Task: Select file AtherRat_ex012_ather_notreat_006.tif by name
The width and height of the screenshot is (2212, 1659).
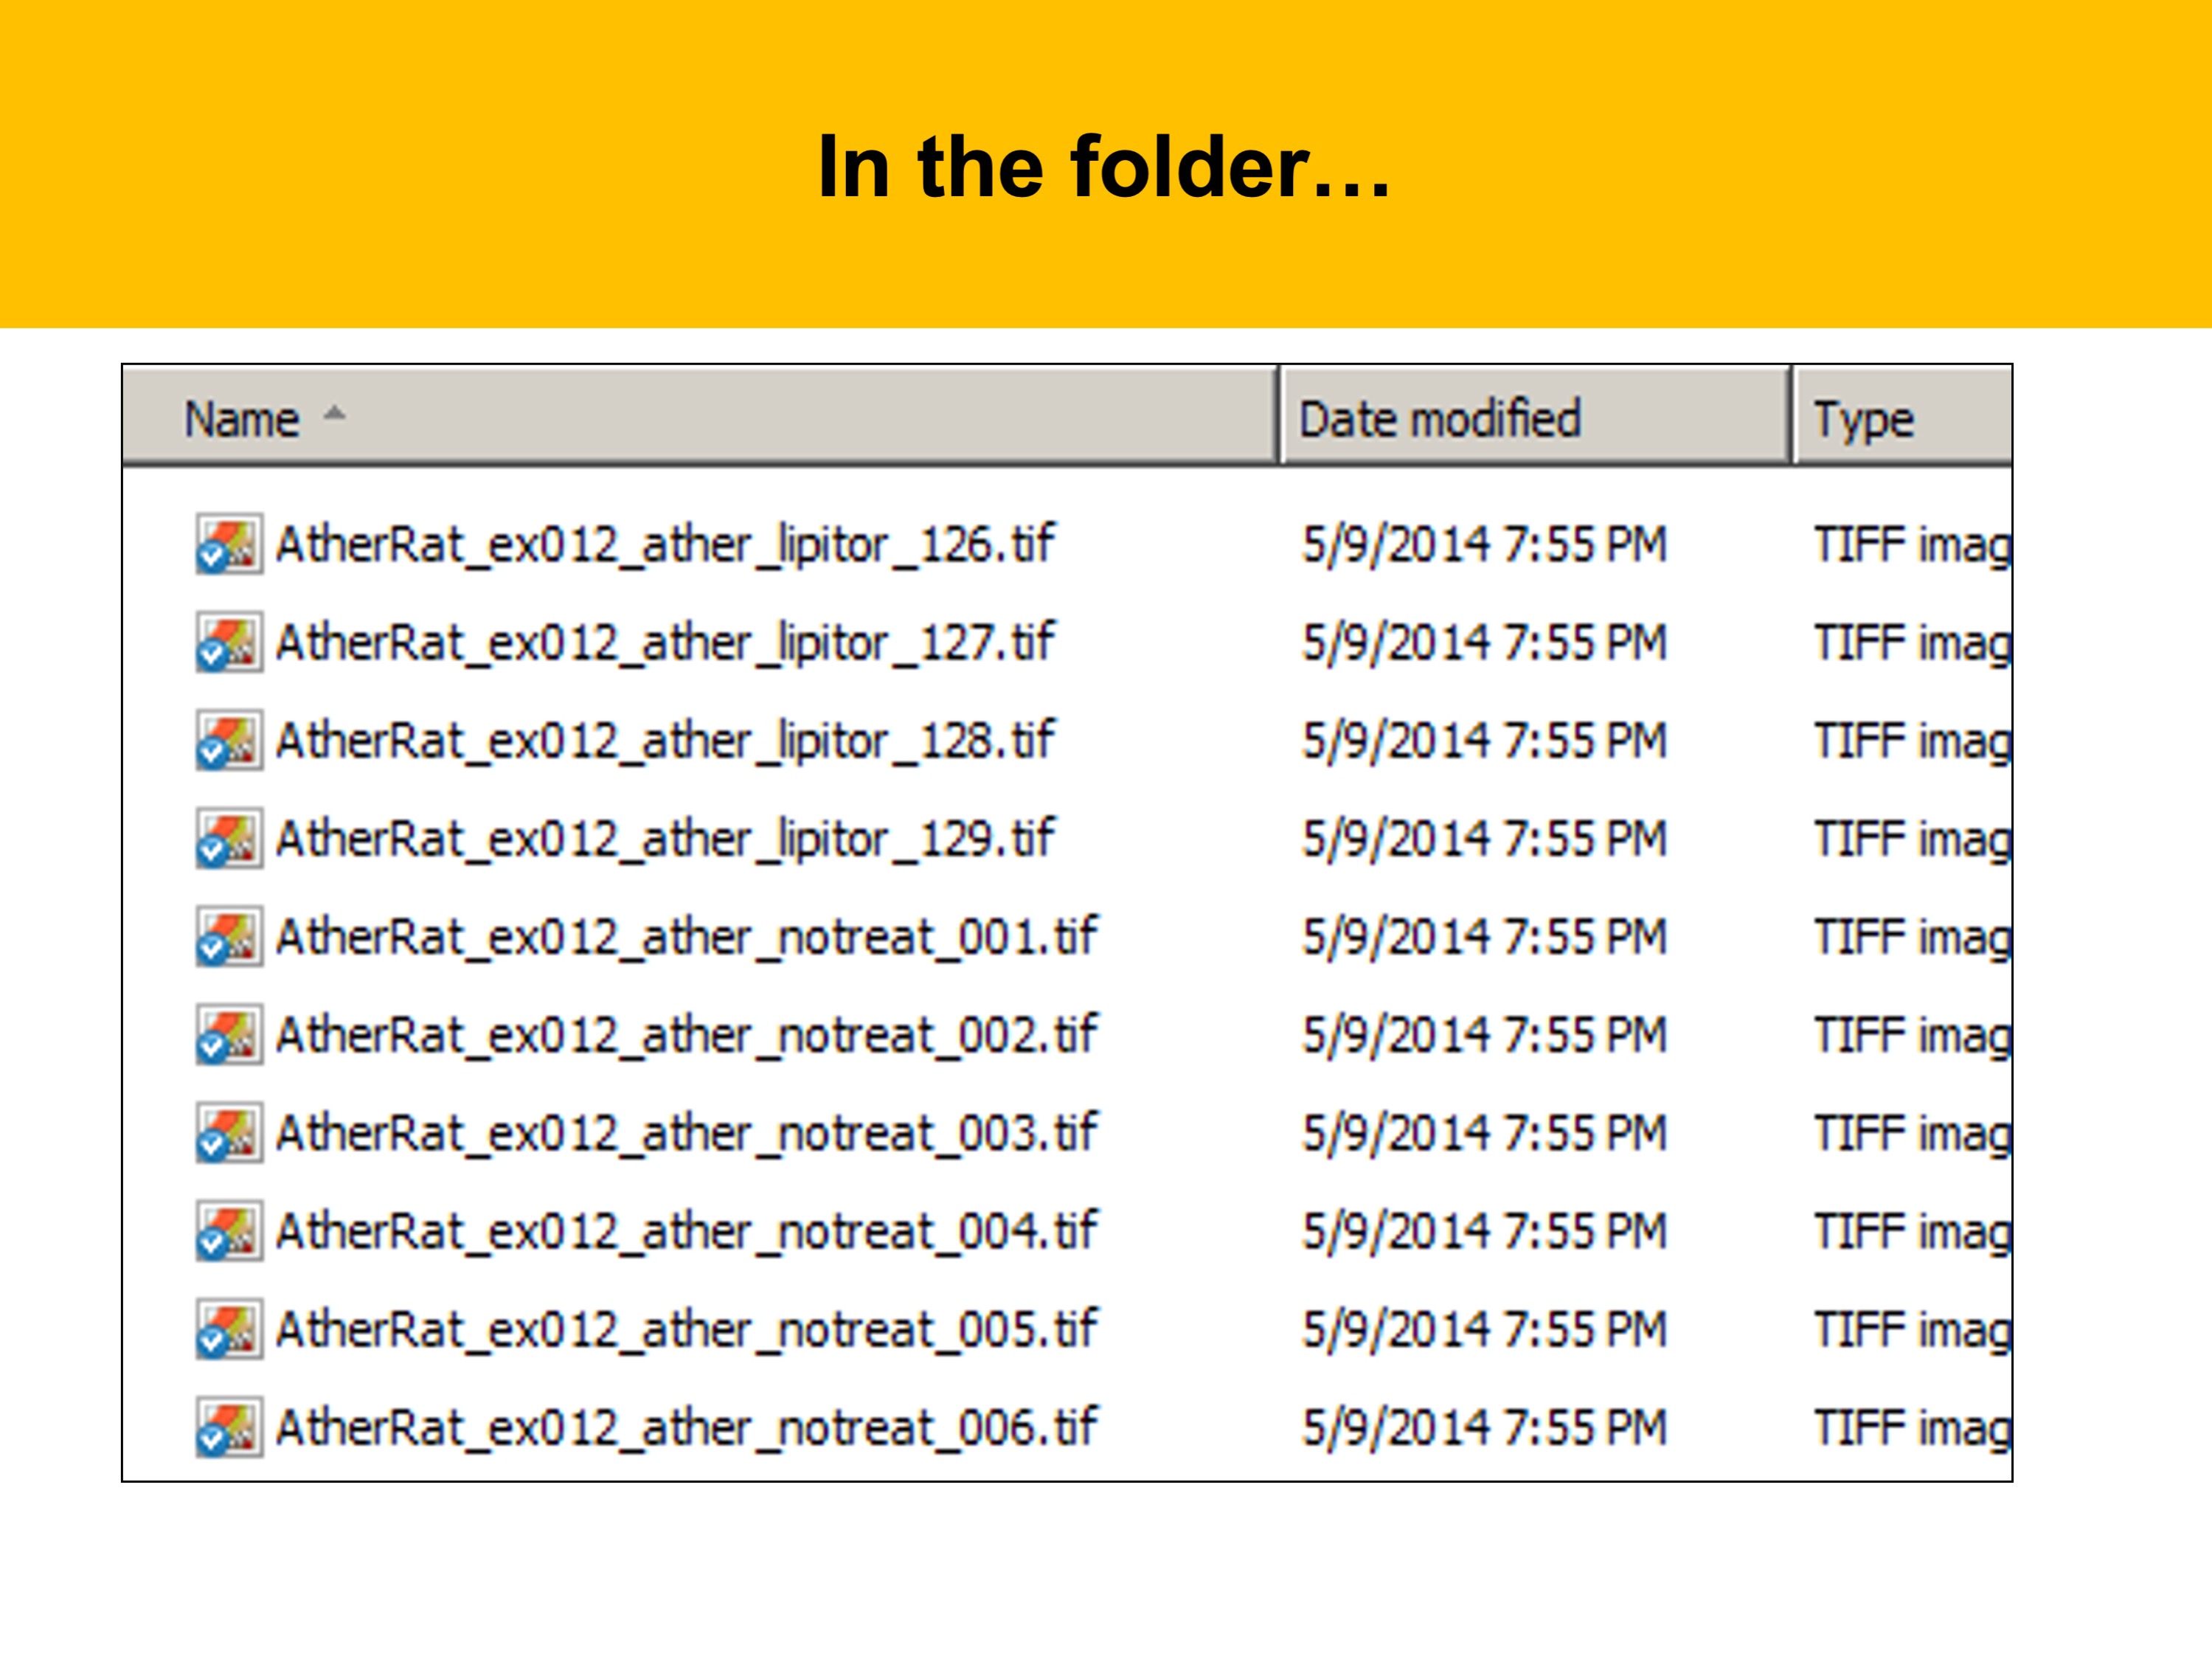Action: 686,1428
